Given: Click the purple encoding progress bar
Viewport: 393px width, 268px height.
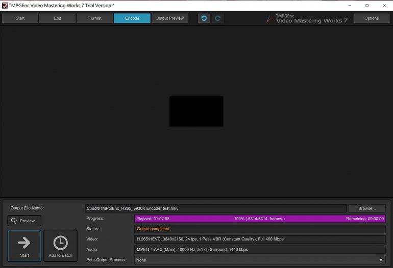Looking at the screenshot, I should [x=260, y=219].
